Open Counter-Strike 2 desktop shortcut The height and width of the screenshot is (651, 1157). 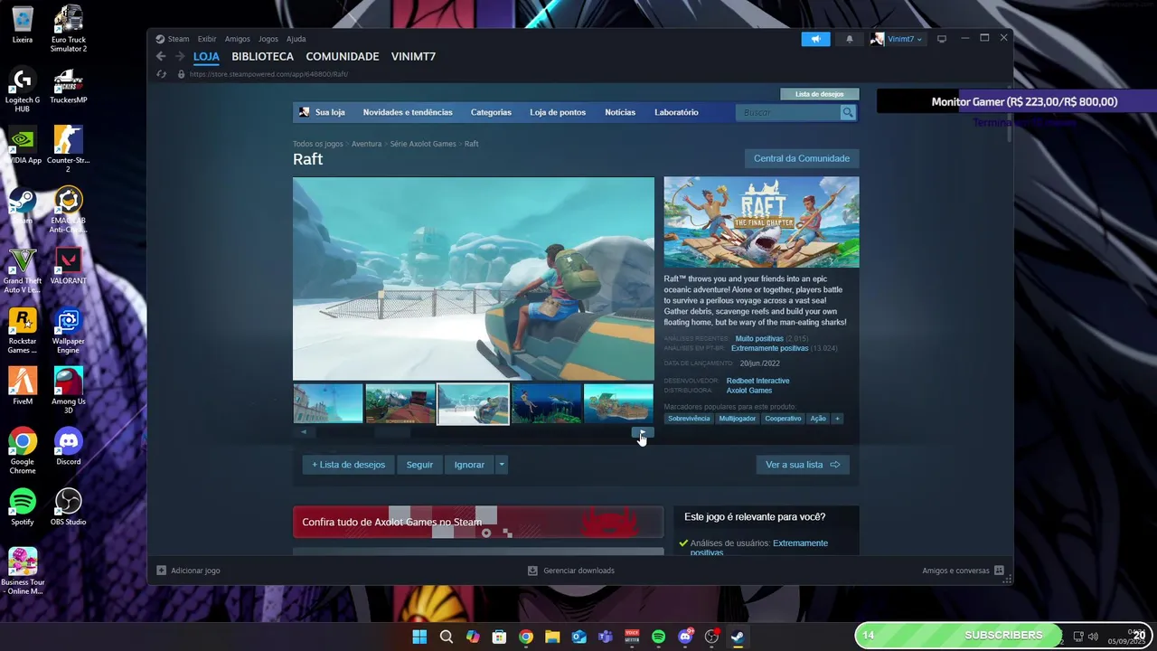click(69, 150)
